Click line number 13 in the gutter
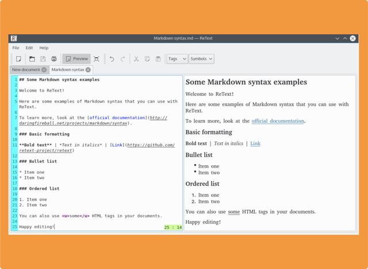Screen dimensions: 368x269 [15, 161]
